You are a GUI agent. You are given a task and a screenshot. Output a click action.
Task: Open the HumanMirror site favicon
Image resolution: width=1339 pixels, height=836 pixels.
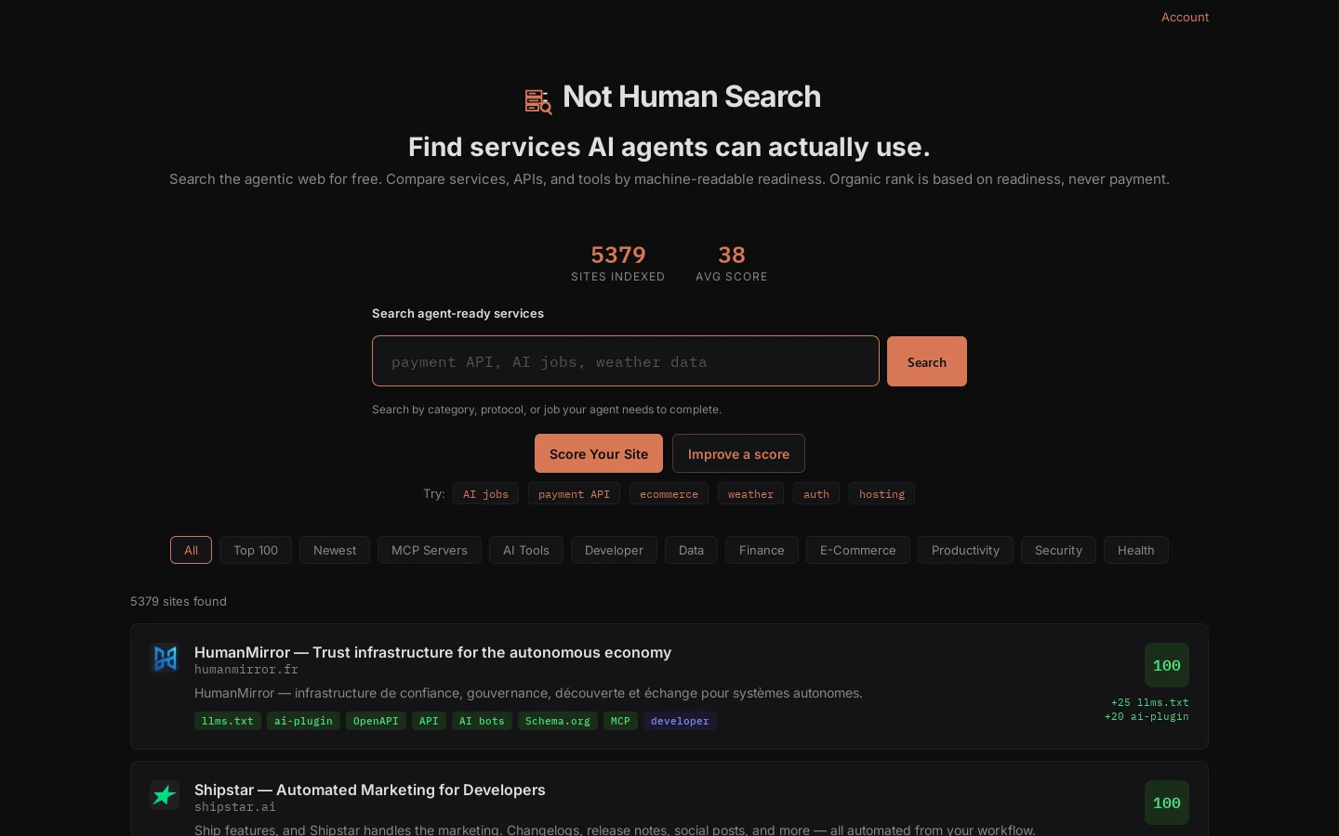[165, 658]
